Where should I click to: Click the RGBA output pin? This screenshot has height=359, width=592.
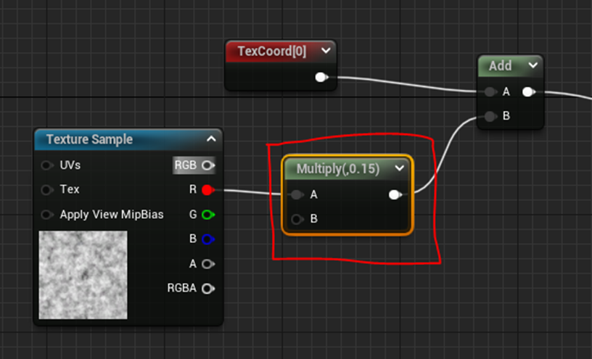coord(208,289)
